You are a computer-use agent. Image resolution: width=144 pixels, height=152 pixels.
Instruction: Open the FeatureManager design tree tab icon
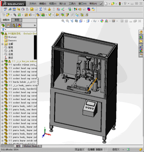click(3, 25)
